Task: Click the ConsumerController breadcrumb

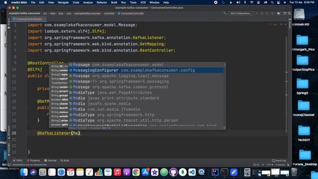Action: click(131, 13)
